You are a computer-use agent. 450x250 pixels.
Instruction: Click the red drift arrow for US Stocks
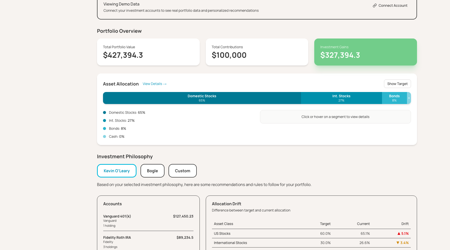[398, 233]
